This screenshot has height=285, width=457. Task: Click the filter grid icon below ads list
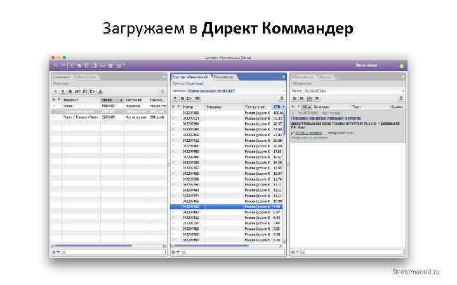(x=293, y=252)
